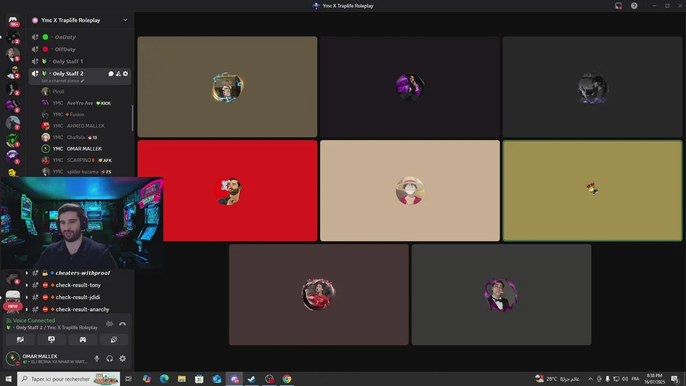
Task: Join the OnDuty voice channel
Action: (80, 37)
